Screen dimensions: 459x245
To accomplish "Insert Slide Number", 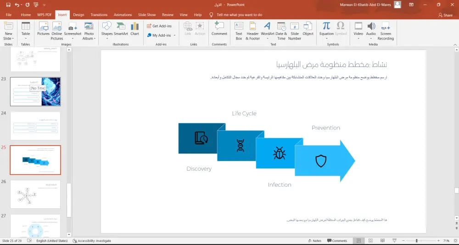I will 295,31.
